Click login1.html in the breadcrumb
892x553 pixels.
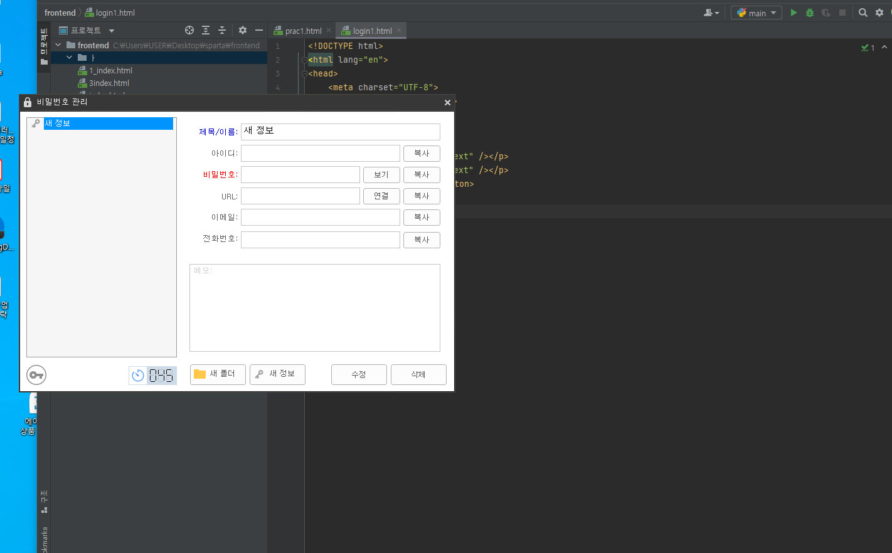click(x=110, y=13)
